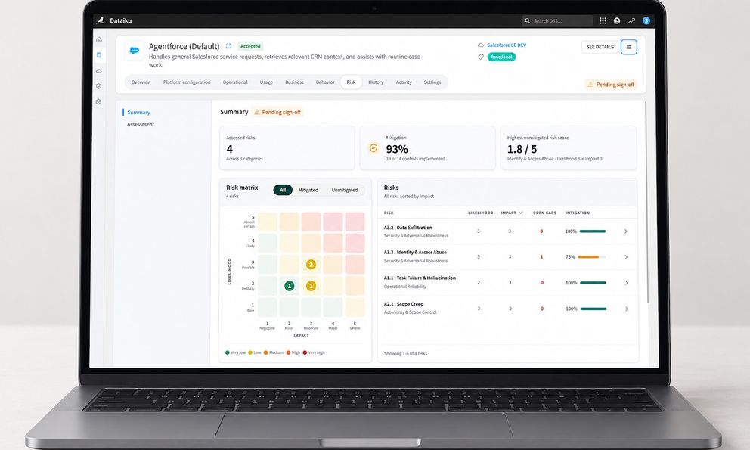Screen dimensions: 750x450
Task: Select Summary in the side navigation
Action: coord(138,113)
